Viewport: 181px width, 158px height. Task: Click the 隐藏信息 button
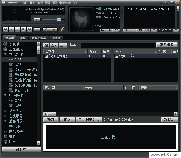point(170,119)
